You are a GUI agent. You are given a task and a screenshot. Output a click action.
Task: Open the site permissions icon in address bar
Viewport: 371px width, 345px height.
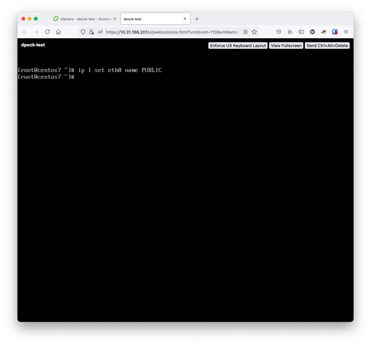100,32
